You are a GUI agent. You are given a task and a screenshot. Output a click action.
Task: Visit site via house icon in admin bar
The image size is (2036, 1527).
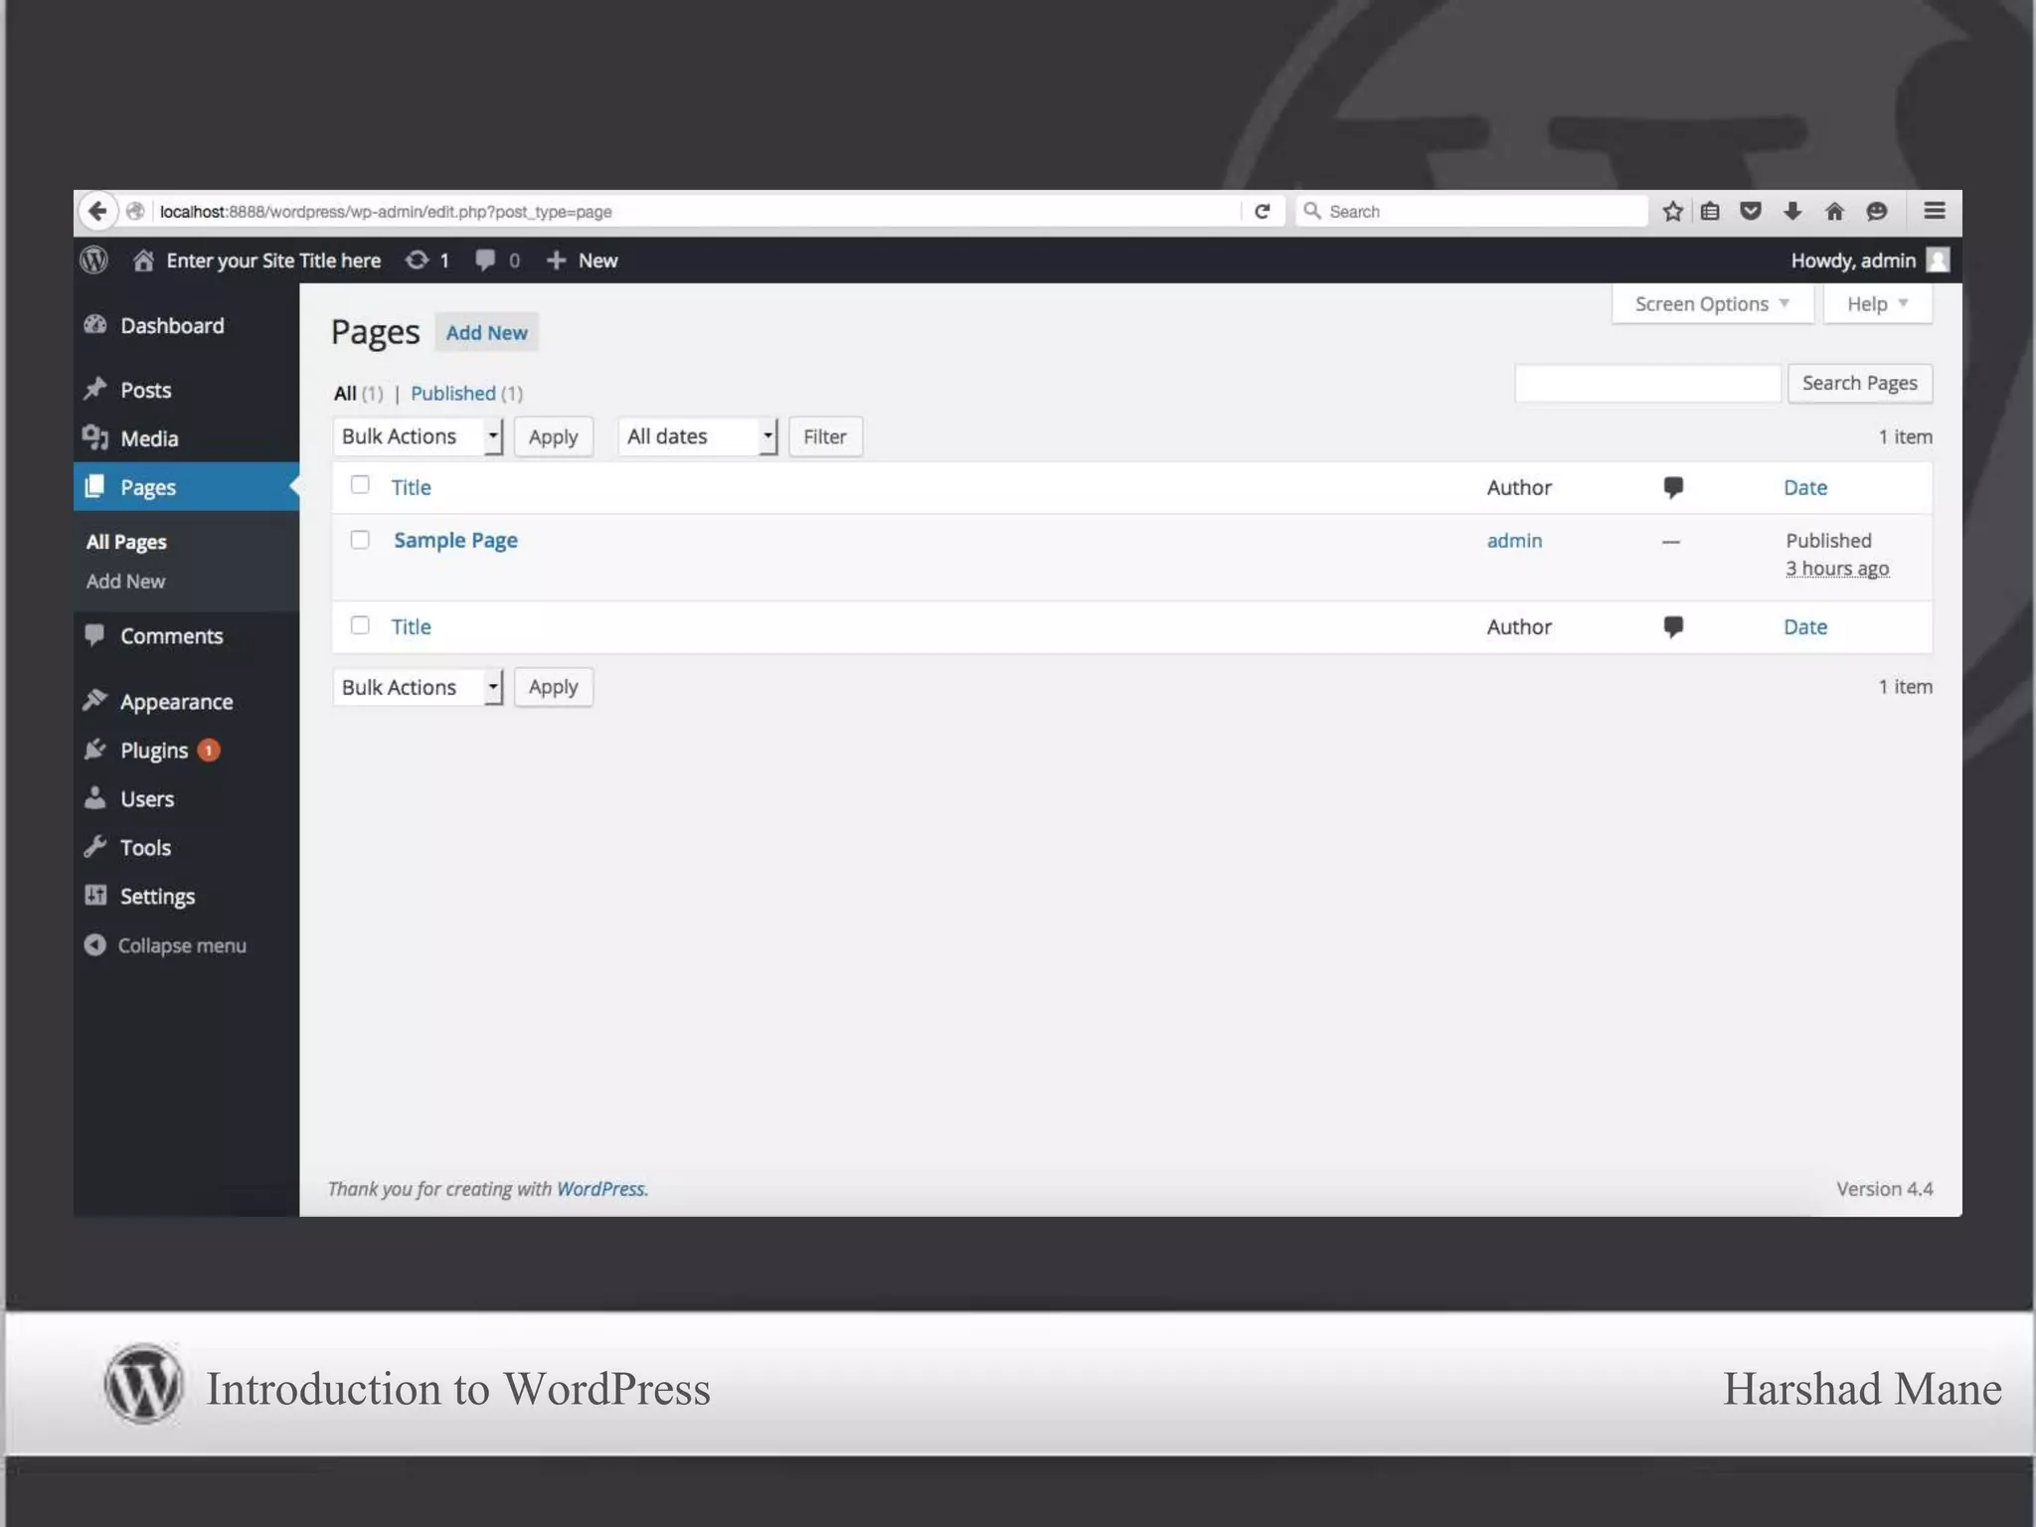tap(143, 260)
